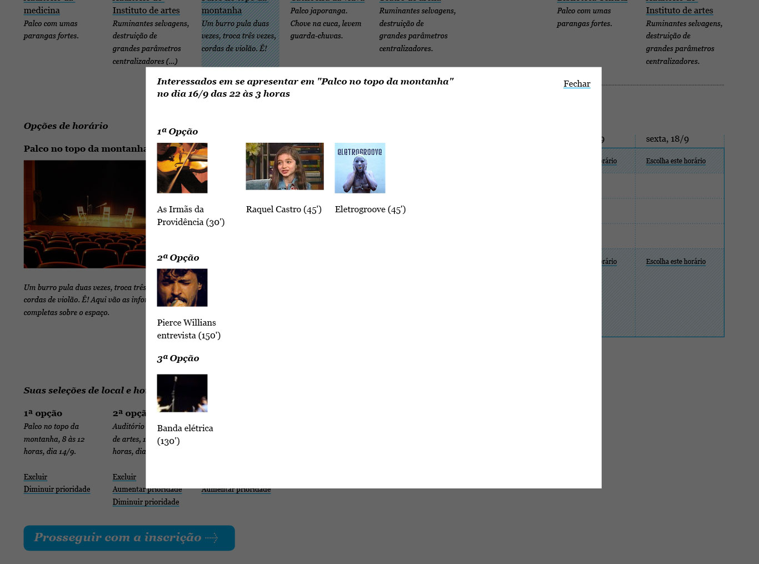The width and height of the screenshot is (759, 564).
Task: Click theater stage photo behind the modal
Action: tap(84, 214)
